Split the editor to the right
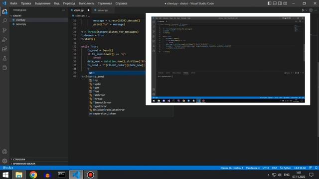This screenshot has width=319, height=179. (311, 10)
